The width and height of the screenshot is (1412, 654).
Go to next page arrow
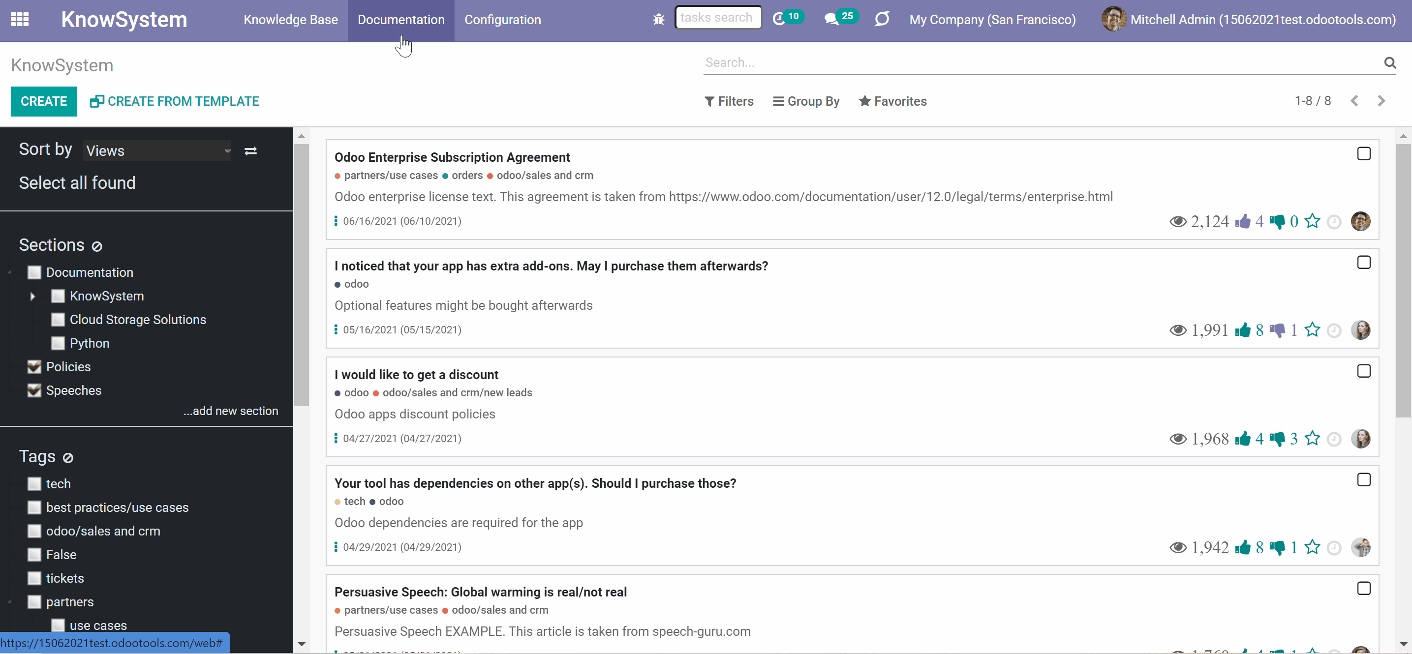click(1381, 101)
